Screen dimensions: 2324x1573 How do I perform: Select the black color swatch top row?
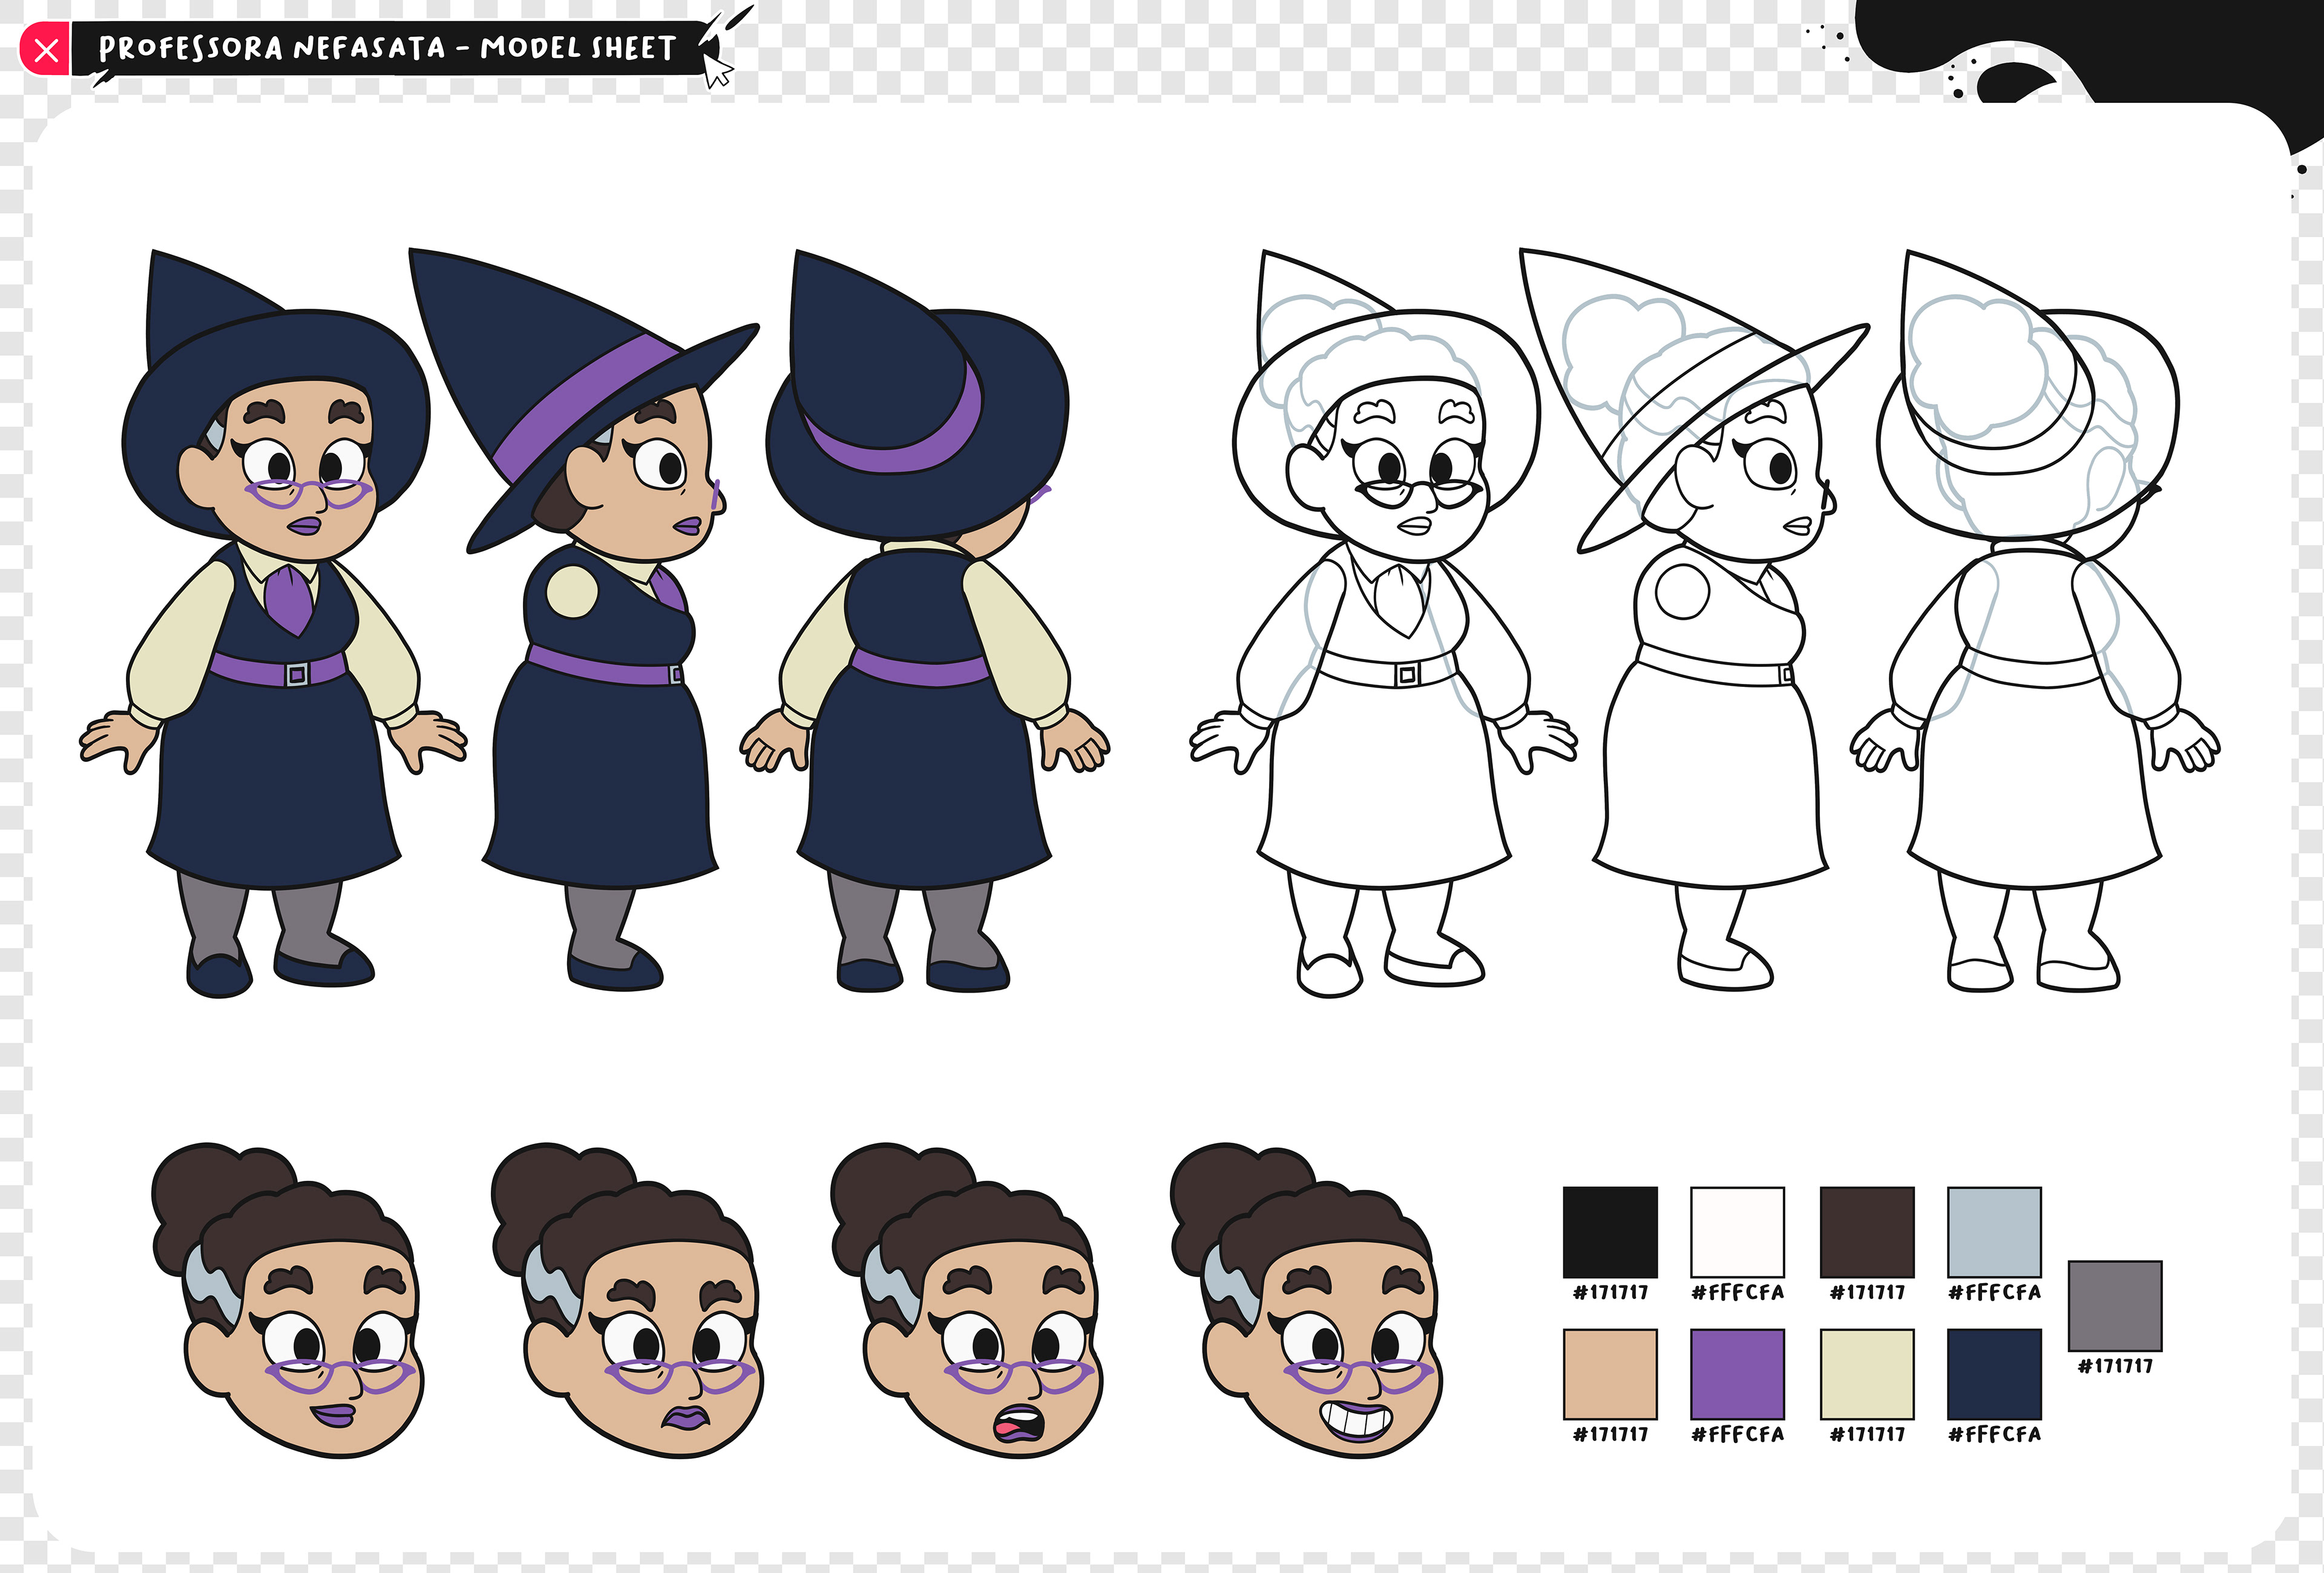point(1610,1232)
